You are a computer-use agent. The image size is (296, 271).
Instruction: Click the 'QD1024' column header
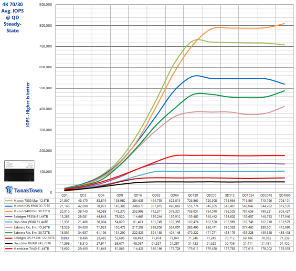[x=248, y=195]
